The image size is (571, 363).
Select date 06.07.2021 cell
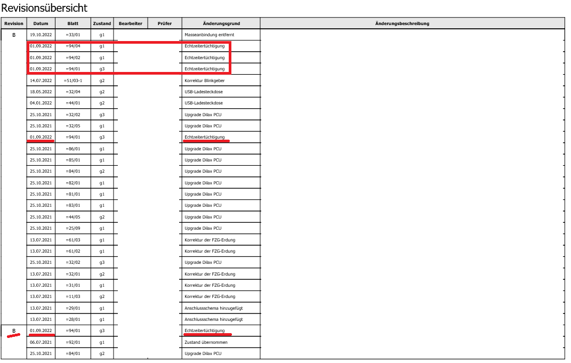point(41,342)
